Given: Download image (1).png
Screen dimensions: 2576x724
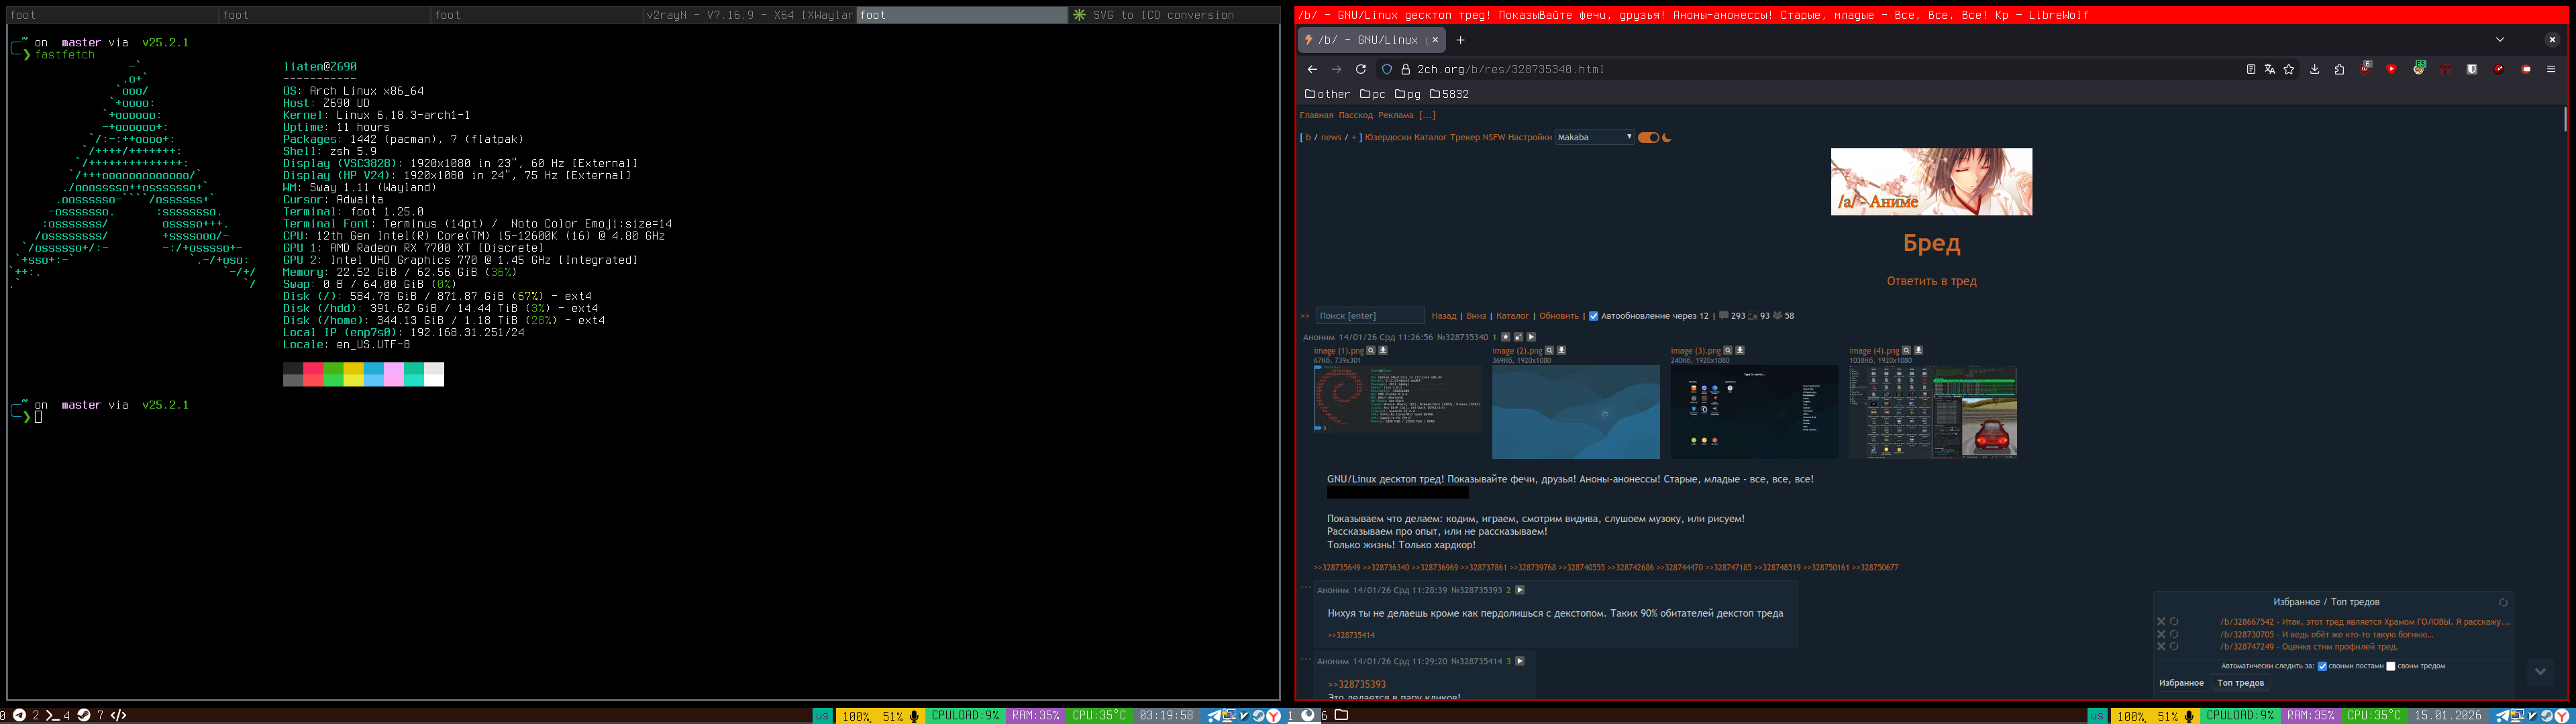Looking at the screenshot, I should tap(1383, 350).
